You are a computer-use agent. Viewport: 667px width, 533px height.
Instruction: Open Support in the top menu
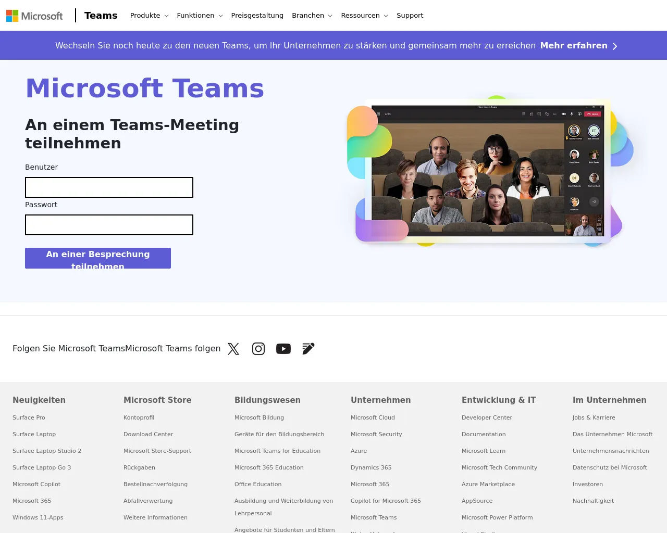(410, 16)
